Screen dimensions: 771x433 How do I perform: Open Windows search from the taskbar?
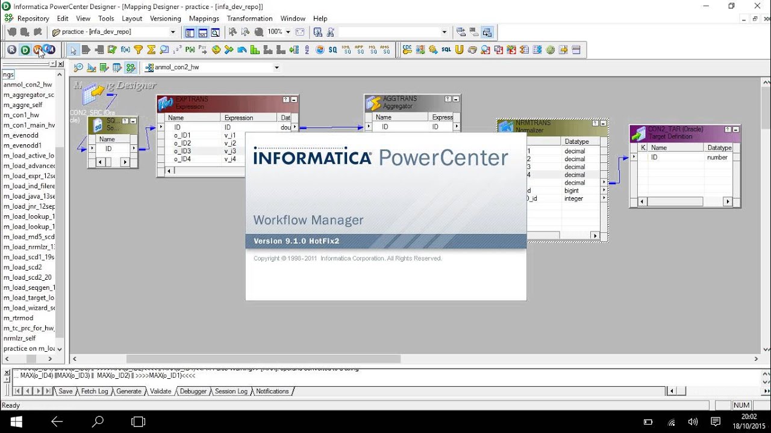[98, 421]
